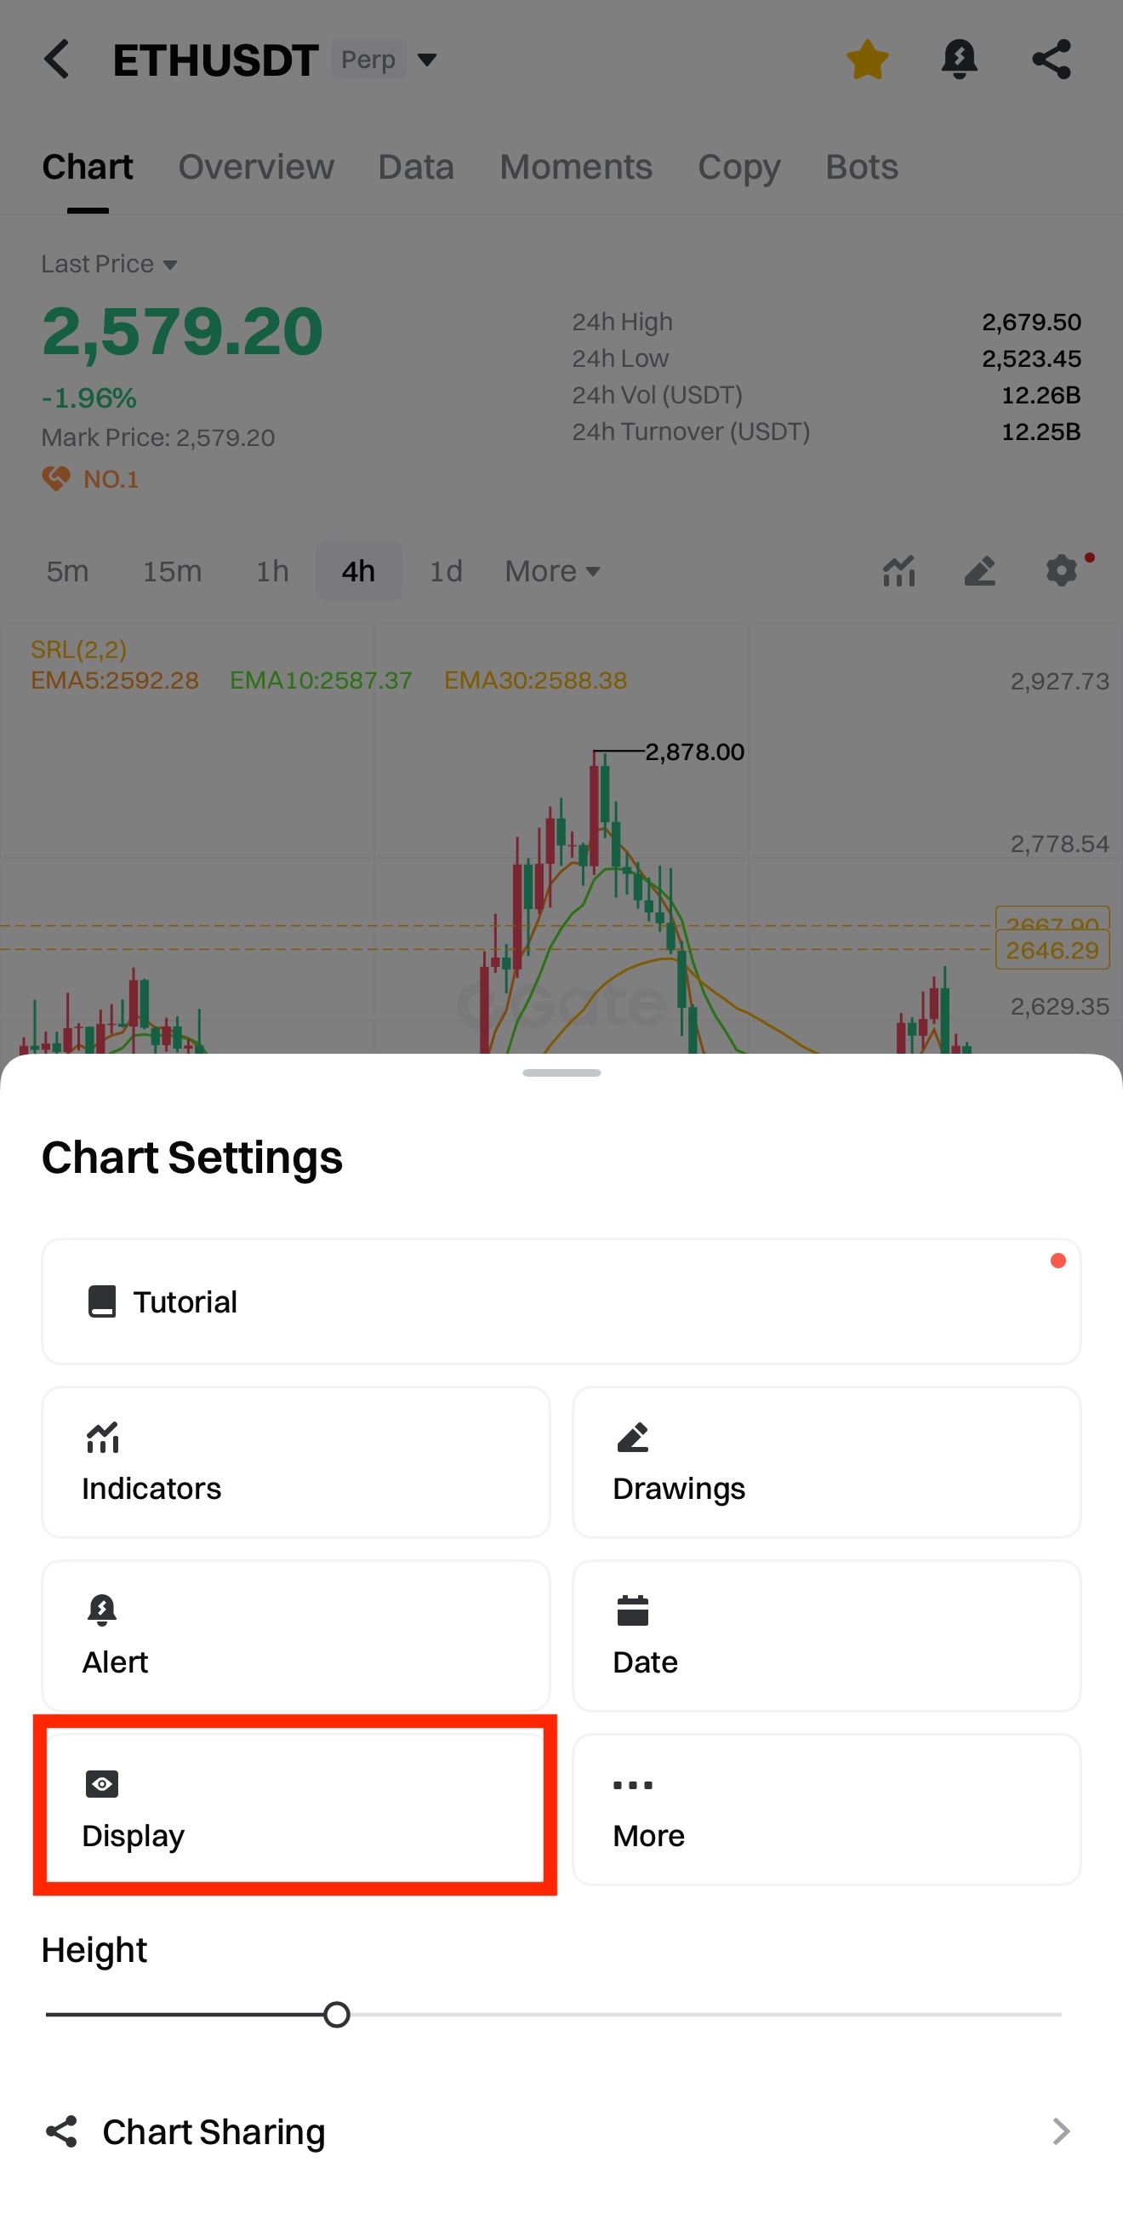This screenshot has width=1123, height=2219.
Task: Open the price alert bell icon
Action: tap(959, 60)
